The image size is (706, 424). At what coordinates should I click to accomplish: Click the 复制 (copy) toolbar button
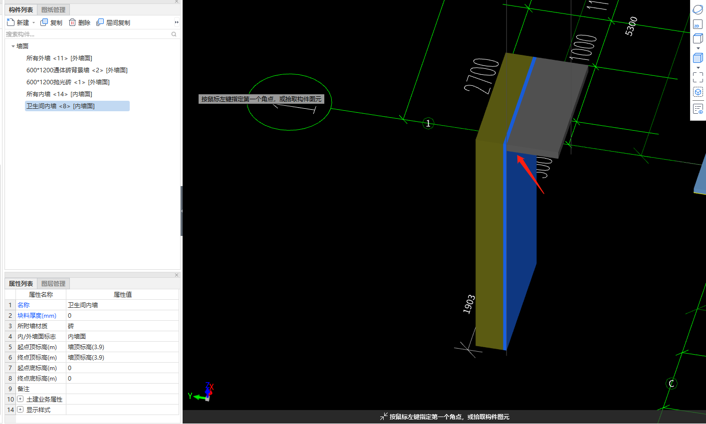coord(51,22)
